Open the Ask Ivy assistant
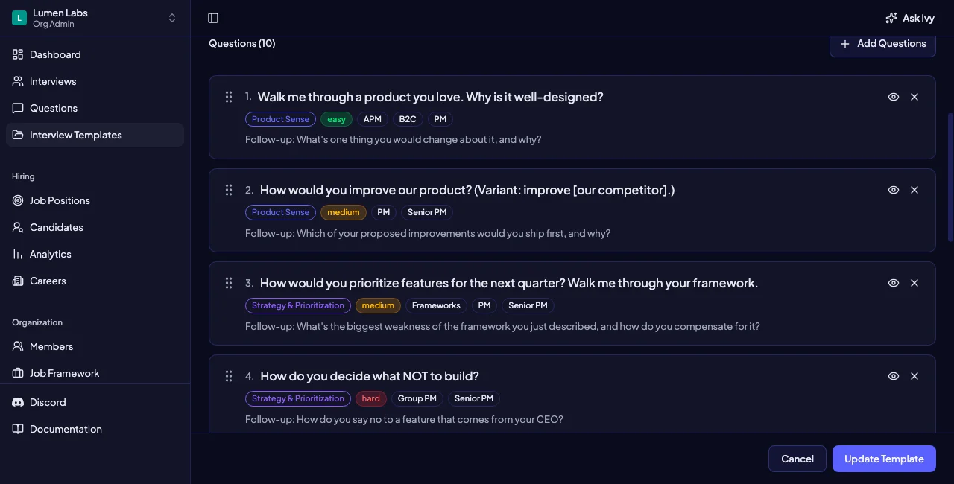This screenshot has width=954, height=484. 909,18
